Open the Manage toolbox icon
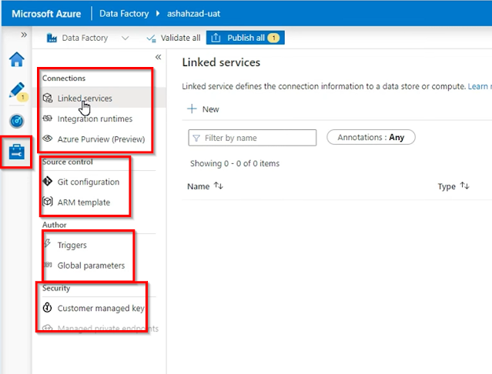The width and height of the screenshot is (492, 374). (x=17, y=152)
